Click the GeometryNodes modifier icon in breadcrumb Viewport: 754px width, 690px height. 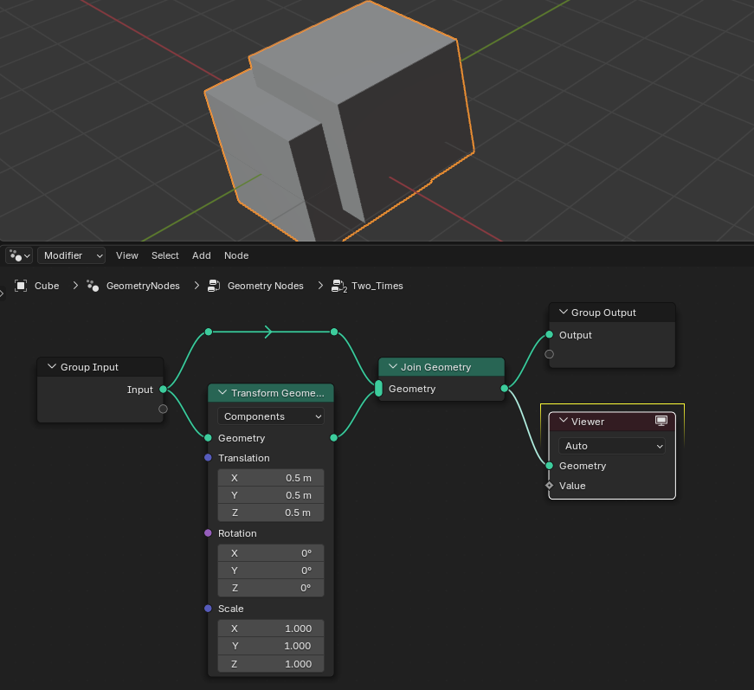[x=93, y=286]
